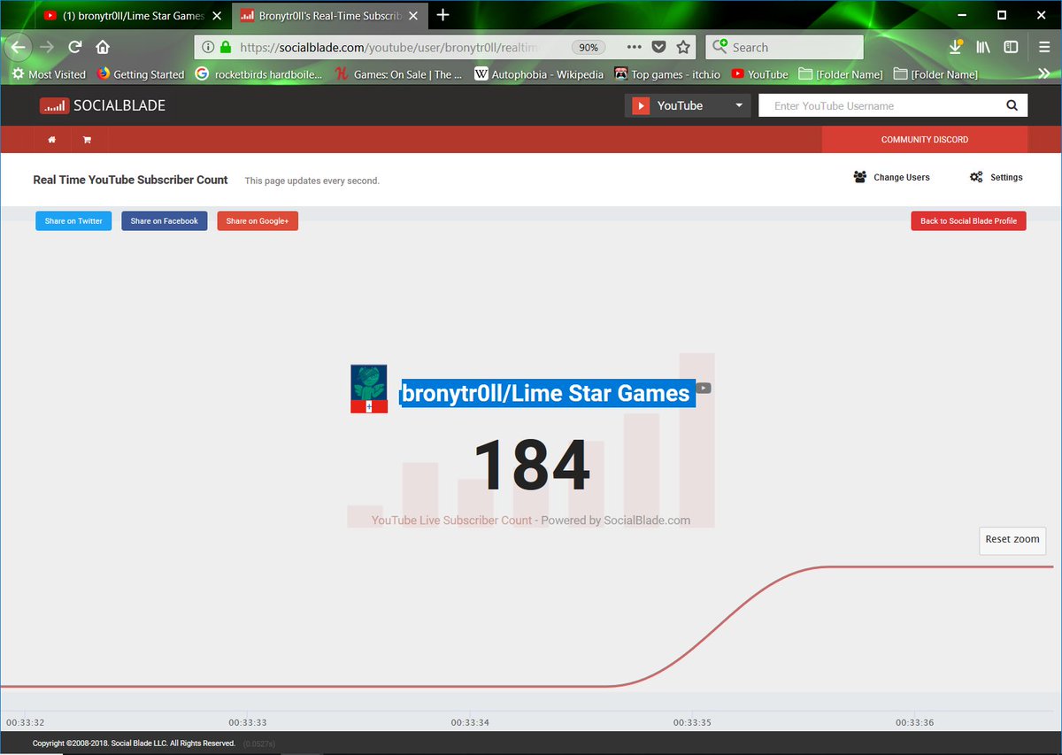This screenshot has height=755, width=1062.
Task: Open the second [Folder Name] bookmark folder
Action: coord(935,74)
